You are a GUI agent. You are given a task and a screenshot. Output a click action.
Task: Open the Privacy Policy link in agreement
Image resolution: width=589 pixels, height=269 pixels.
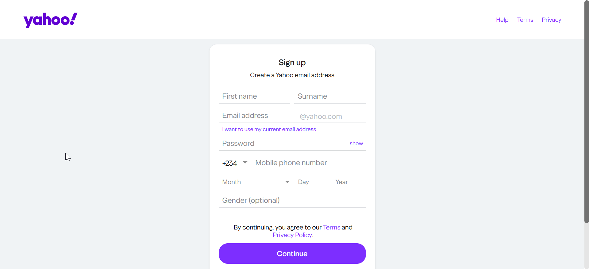[x=292, y=235]
